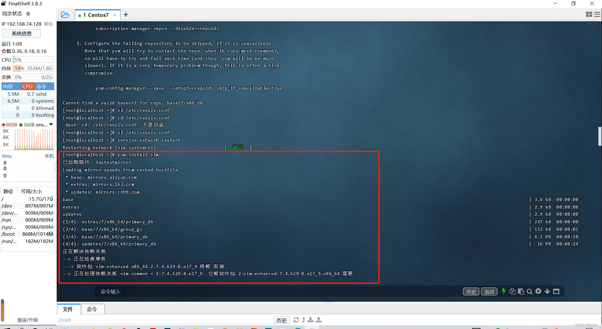
Task: Click the copy icon in the command bar
Action: coord(512,291)
